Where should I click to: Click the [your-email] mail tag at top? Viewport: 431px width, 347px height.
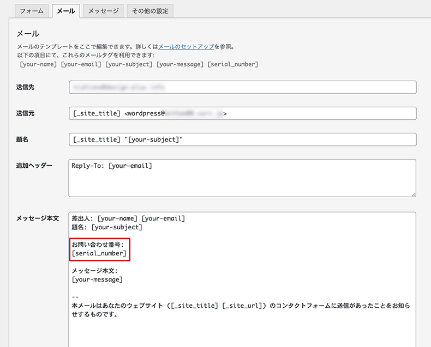click(x=81, y=64)
